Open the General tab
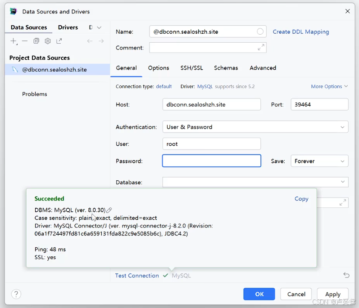The width and height of the screenshot is (359, 308). [127, 68]
